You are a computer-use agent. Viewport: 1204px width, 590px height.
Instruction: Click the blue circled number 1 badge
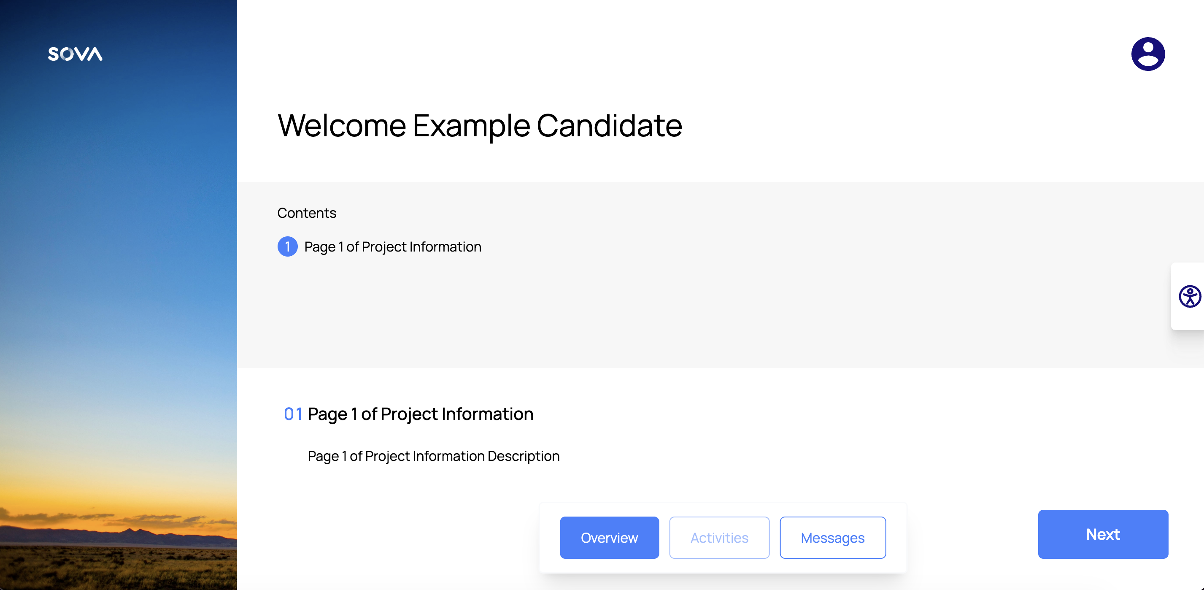click(287, 246)
